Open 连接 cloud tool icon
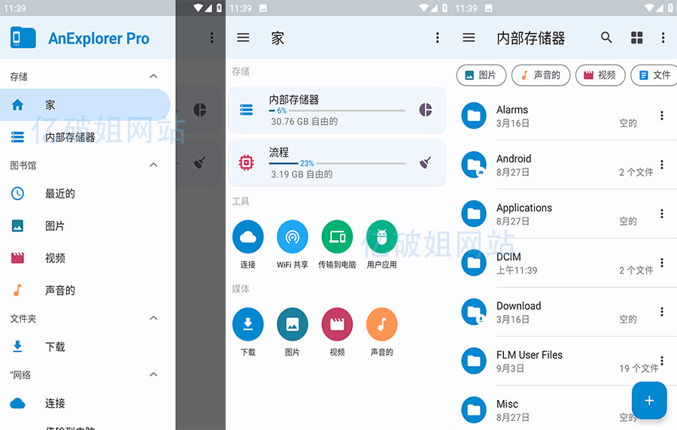Viewport: 677px width, 430px height. [x=247, y=237]
